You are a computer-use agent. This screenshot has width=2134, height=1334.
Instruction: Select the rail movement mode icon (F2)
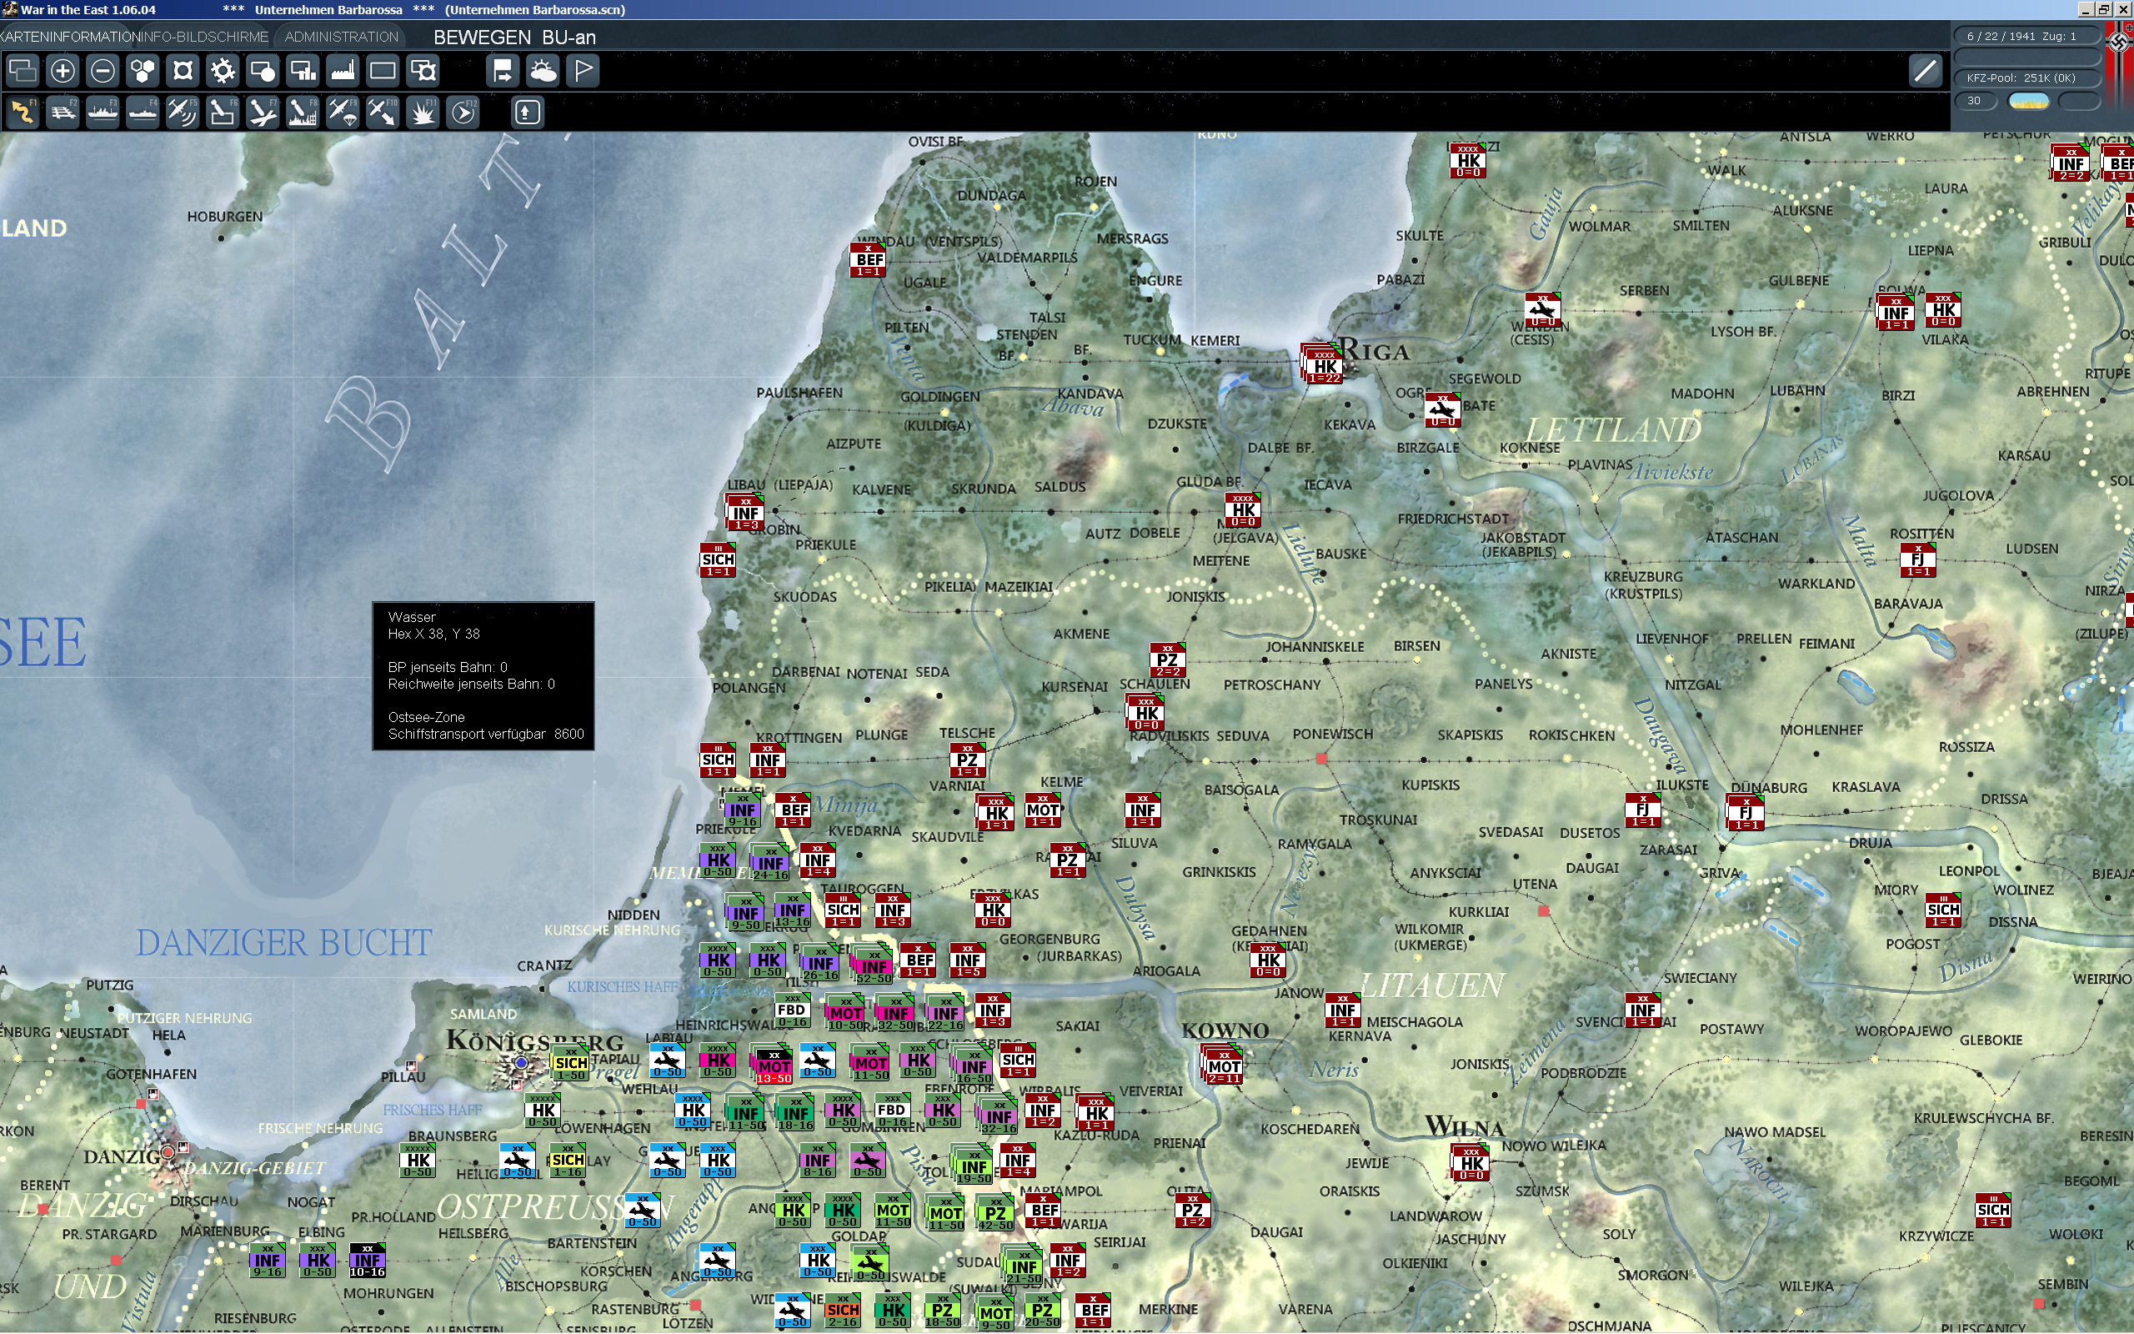[62, 112]
